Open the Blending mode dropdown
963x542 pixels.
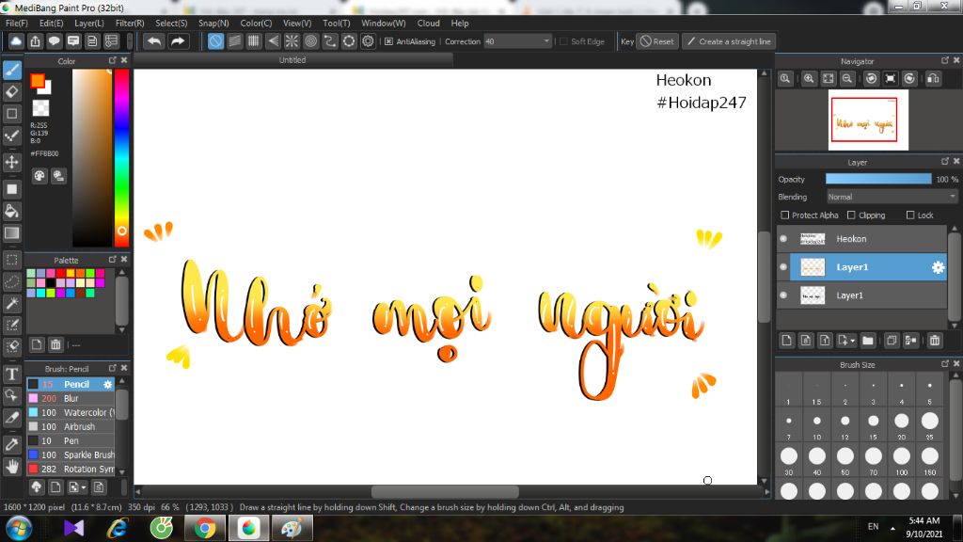892,198
